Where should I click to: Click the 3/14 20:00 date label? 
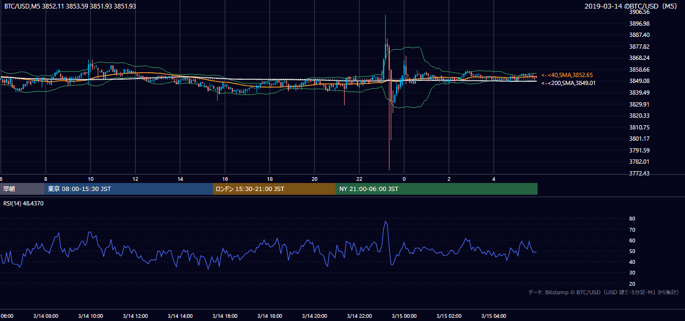pyautogui.click(x=315, y=316)
